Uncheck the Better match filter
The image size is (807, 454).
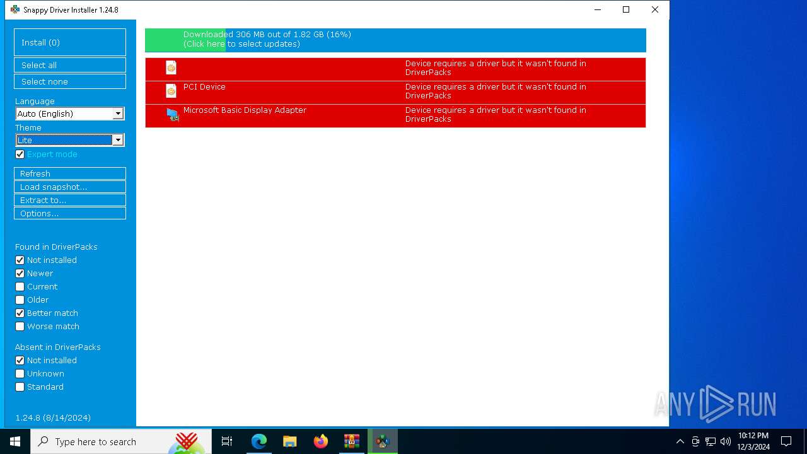(x=20, y=313)
